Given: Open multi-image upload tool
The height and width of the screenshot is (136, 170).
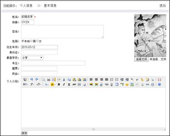Looking at the screenshot, I should tap(96, 85).
